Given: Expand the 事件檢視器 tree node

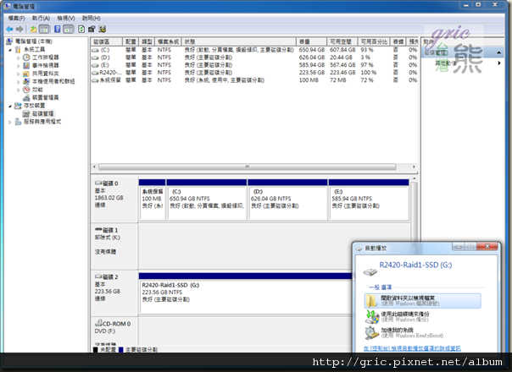Looking at the screenshot, I should pyautogui.click(x=19, y=66).
